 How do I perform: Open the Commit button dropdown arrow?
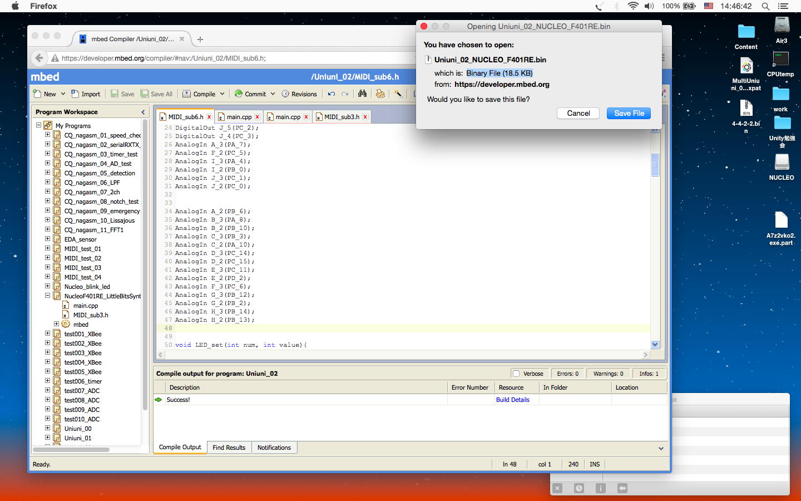[x=273, y=94]
